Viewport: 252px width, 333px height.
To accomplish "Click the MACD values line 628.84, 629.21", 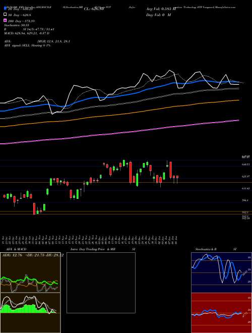I will [27, 33].
